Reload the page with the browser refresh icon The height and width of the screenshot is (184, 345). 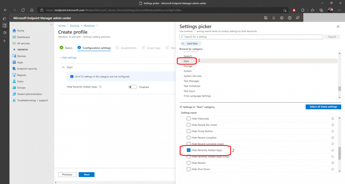(x=23, y=10)
